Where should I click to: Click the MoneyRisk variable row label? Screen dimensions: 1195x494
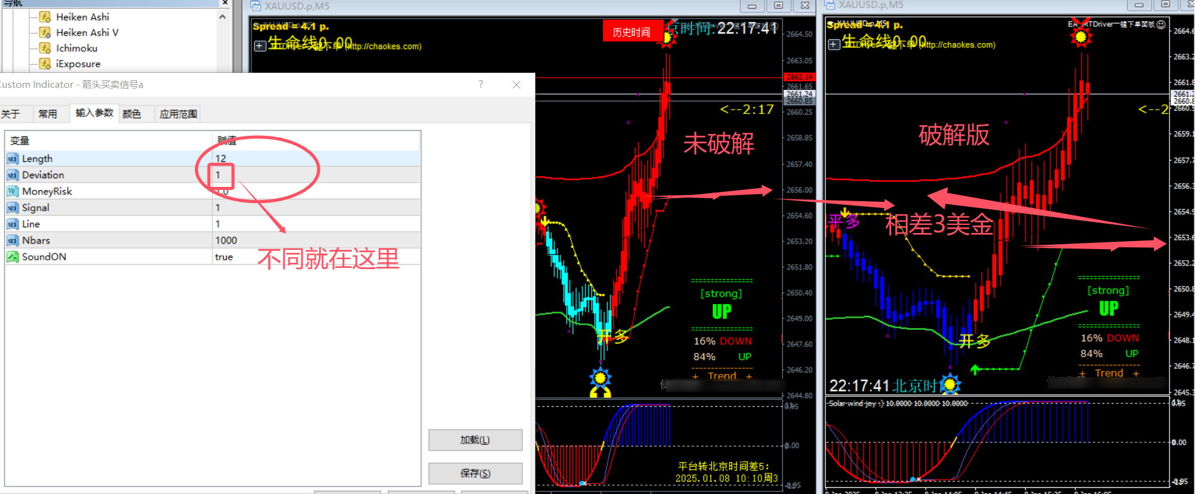pyautogui.click(x=47, y=191)
